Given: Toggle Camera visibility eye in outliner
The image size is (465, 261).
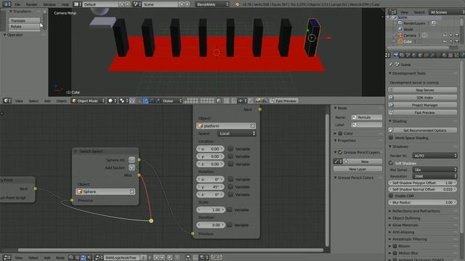Looking at the screenshot, I should tap(445, 36).
